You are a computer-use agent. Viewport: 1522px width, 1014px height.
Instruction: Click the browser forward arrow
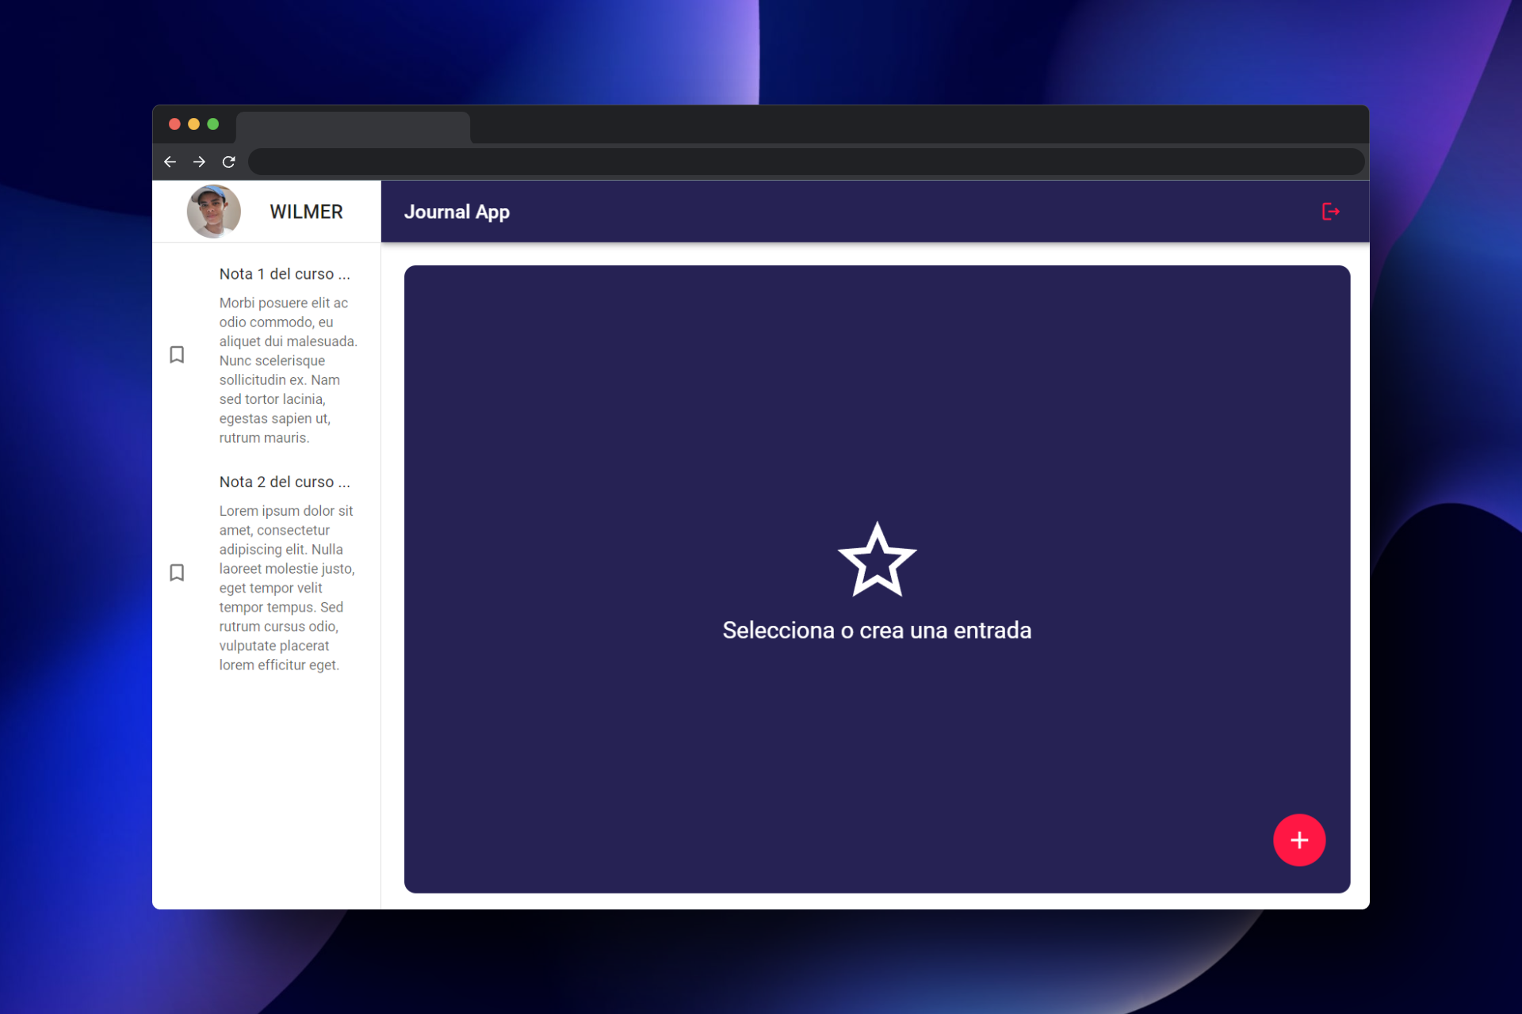[199, 162]
